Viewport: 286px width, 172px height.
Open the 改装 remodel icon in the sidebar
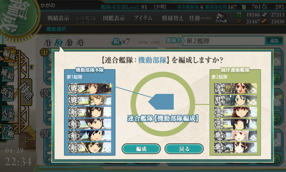7,93
